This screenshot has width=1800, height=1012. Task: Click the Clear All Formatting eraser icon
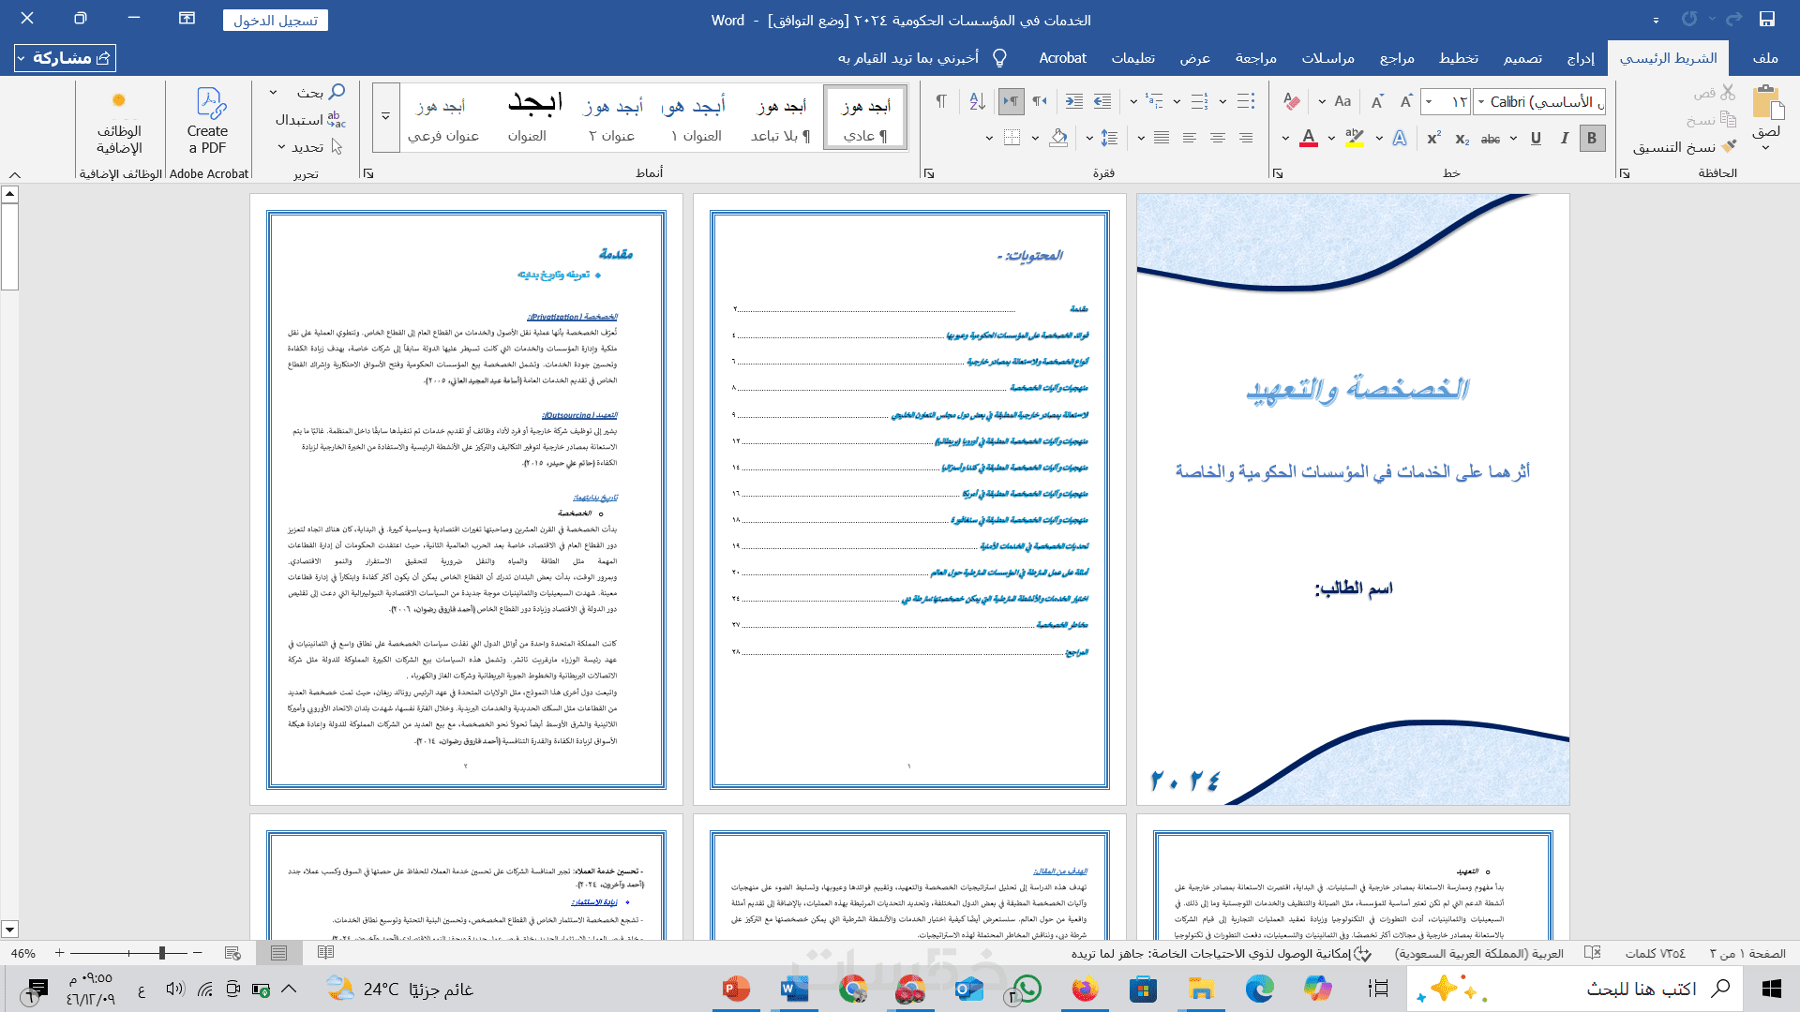pyautogui.click(x=1292, y=101)
